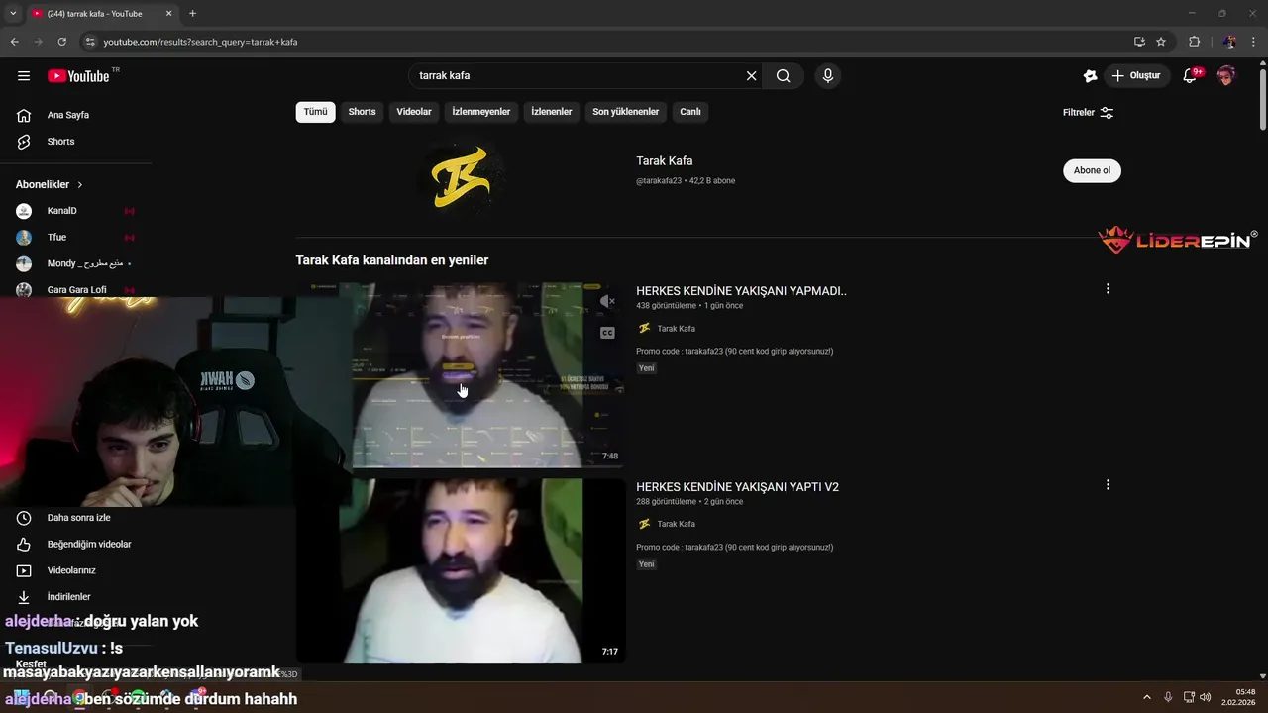The image size is (1268, 713).
Task: Click install app icon in address bar
Action: (x=1139, y=42)
